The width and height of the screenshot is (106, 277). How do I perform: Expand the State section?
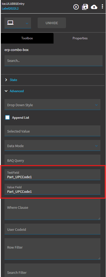(x=14, y=80)
